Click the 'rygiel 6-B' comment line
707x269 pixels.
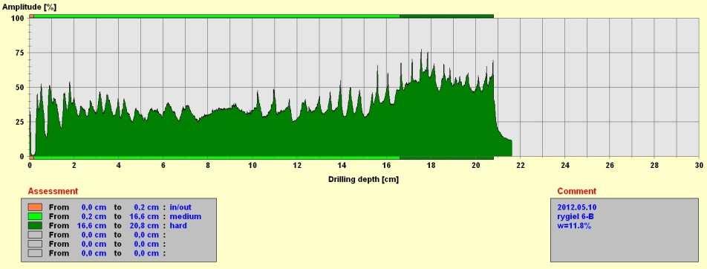point(576,216)
